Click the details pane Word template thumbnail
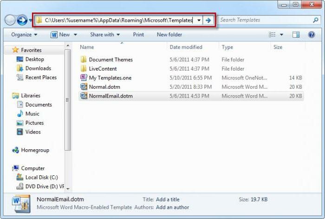Screen dimensions: 325x219 (x=21, y=204)
